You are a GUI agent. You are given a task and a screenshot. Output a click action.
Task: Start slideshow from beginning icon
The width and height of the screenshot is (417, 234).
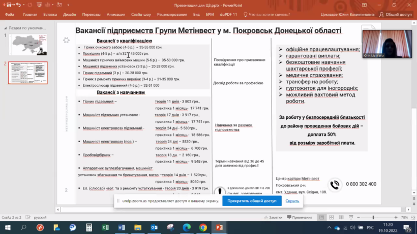pyautogui.click(x=39, y=5)
